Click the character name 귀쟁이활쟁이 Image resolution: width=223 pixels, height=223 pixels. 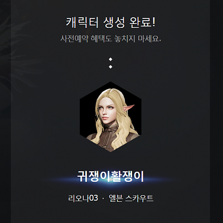tap(110, 176)
